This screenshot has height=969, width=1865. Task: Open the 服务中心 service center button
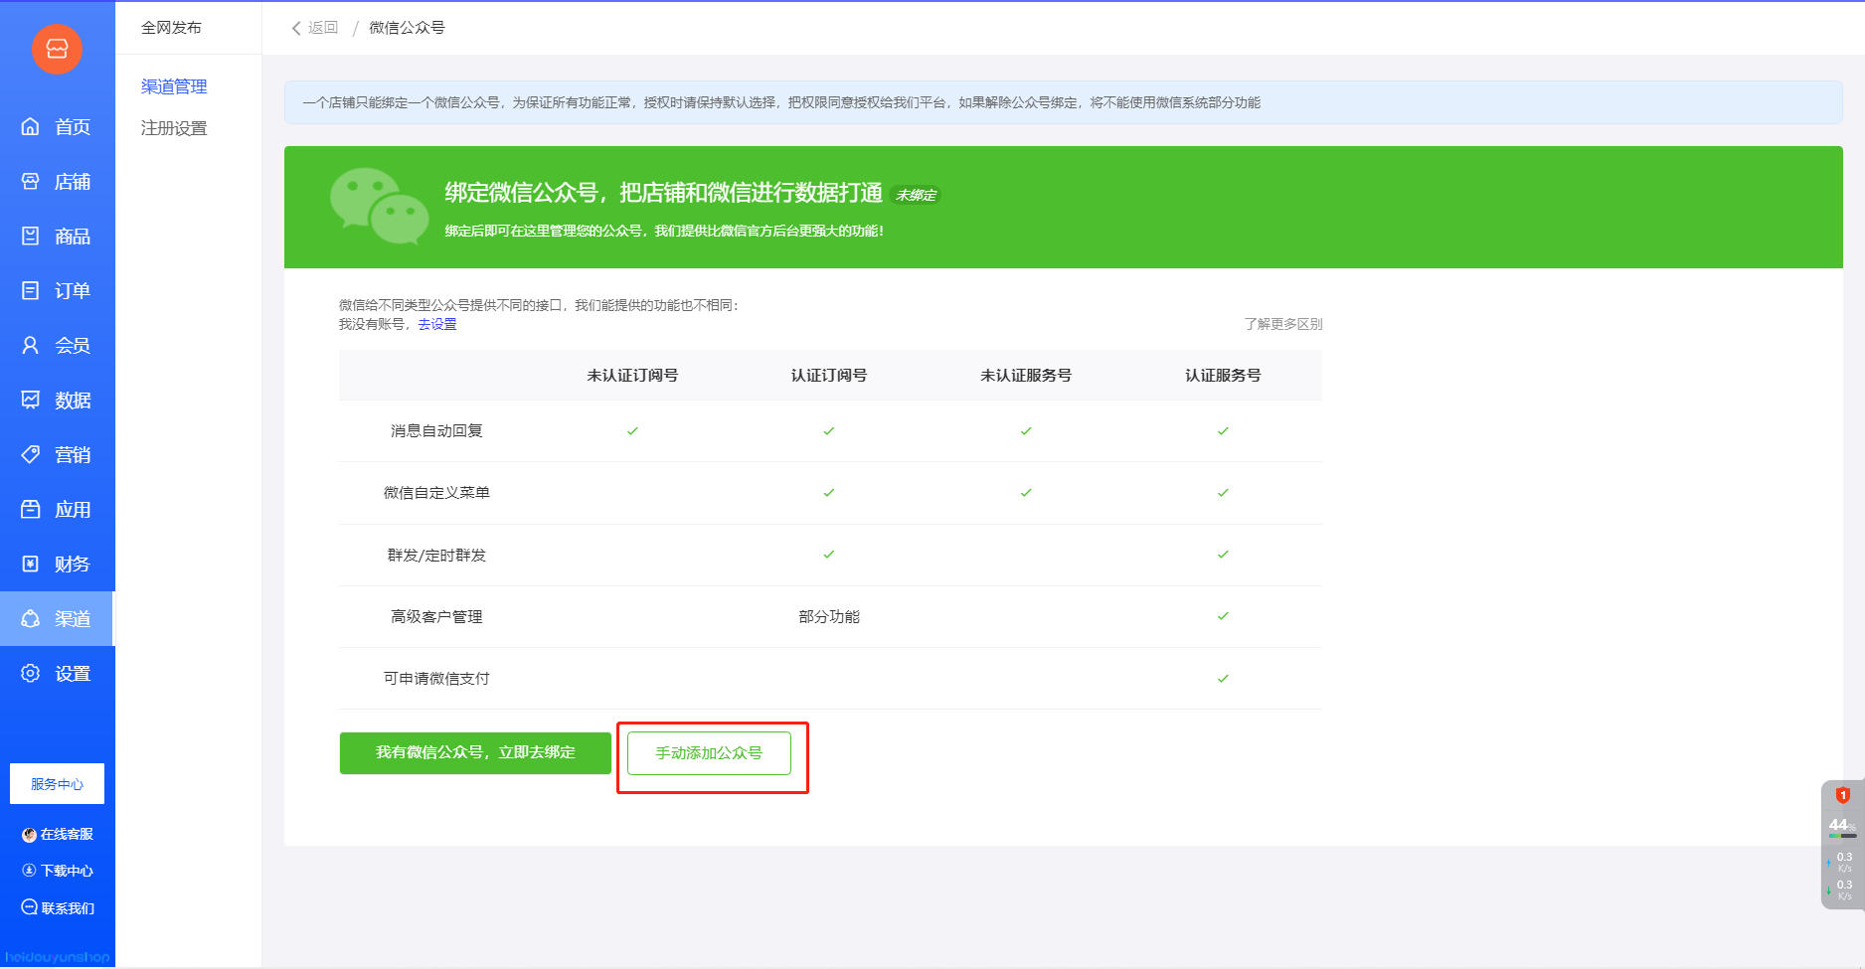[x=57, y=783]
